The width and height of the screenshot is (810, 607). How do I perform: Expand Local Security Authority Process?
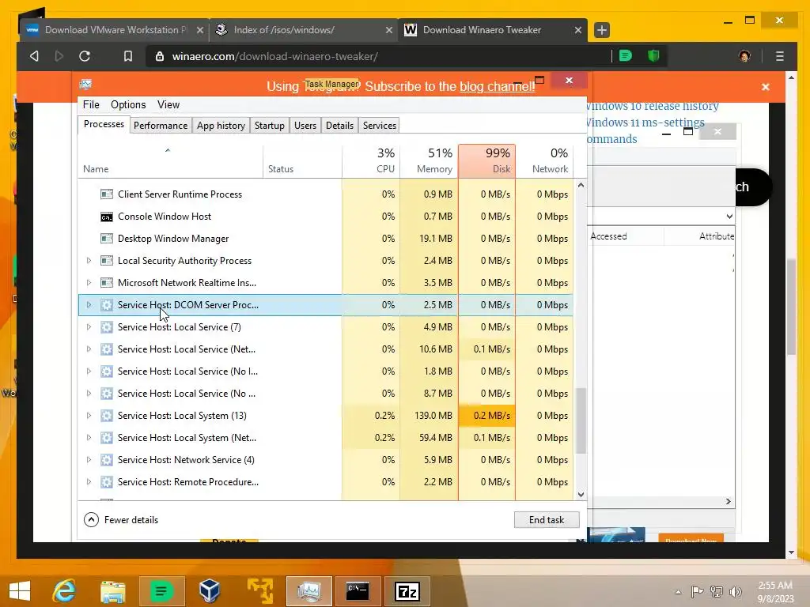pyautogui.click(x=89, y=261)
